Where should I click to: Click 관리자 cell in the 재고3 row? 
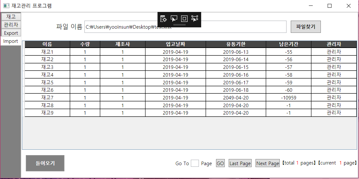(x=334, y=67)
